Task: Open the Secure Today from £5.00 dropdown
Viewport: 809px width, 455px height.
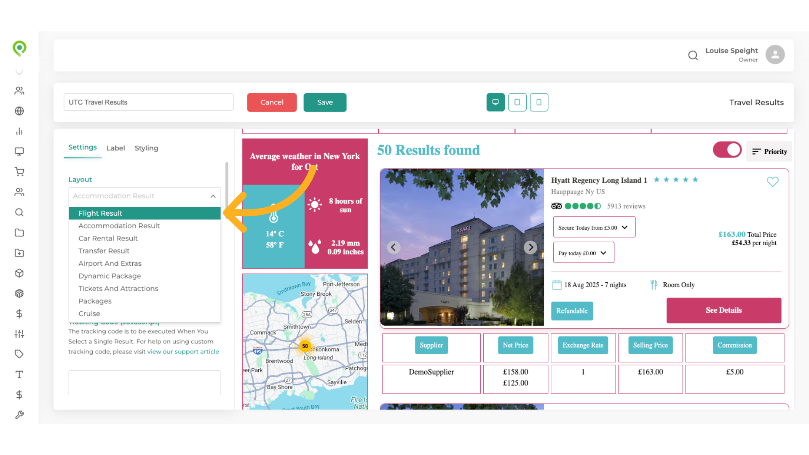Action: (x=594, y=227)
